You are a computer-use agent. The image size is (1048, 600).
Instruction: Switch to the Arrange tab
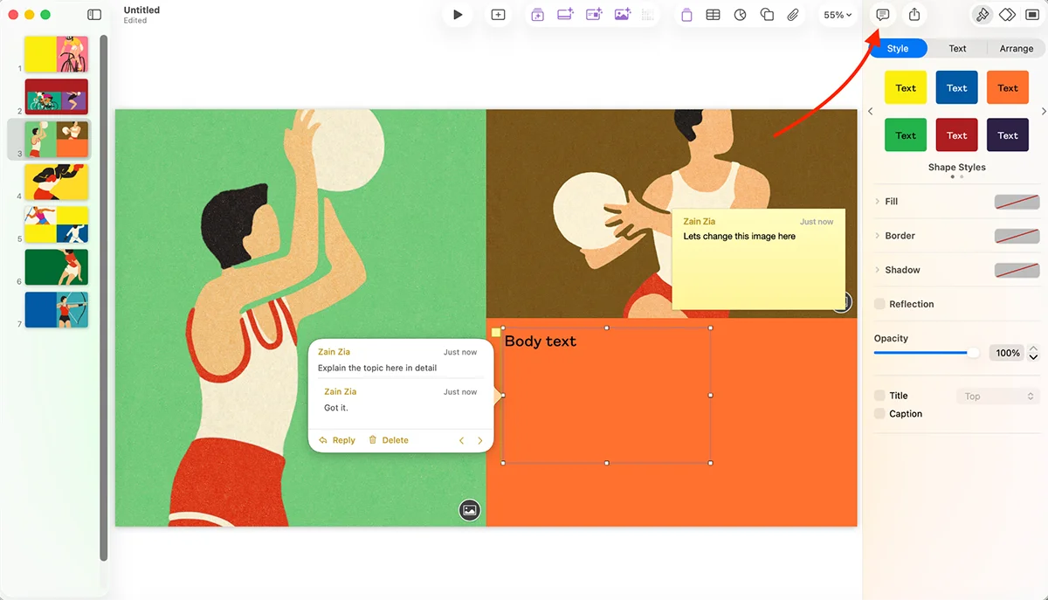click(1017, 49)
